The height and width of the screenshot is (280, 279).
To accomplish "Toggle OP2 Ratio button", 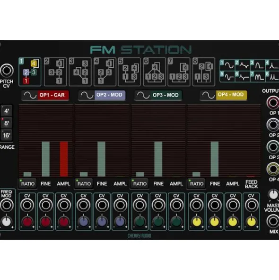I will pyautogui.click(x=84, y=183).
